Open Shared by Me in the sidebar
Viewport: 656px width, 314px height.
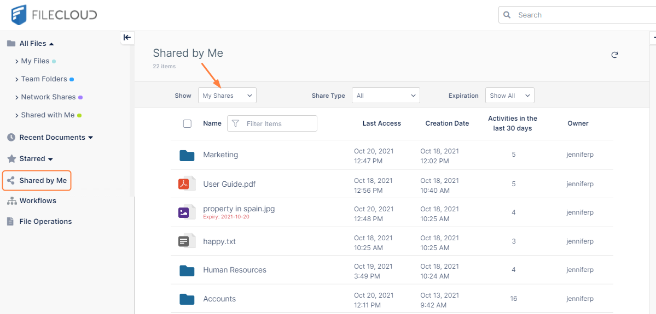pyautogui.click(x=43, y=180)
